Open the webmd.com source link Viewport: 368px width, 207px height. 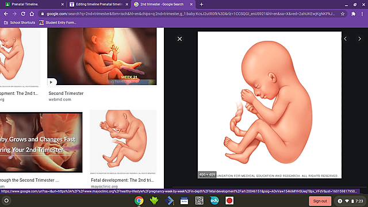pos(60,99)
